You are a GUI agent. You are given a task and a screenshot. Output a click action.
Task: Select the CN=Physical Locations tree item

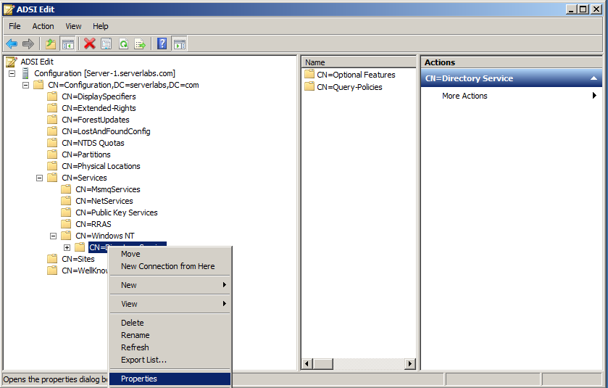tap(101, 166)
